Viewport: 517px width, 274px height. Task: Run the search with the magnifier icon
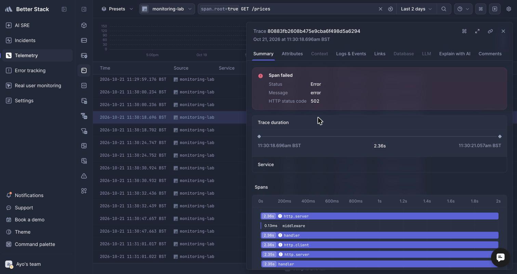click(x=444, y=9)
